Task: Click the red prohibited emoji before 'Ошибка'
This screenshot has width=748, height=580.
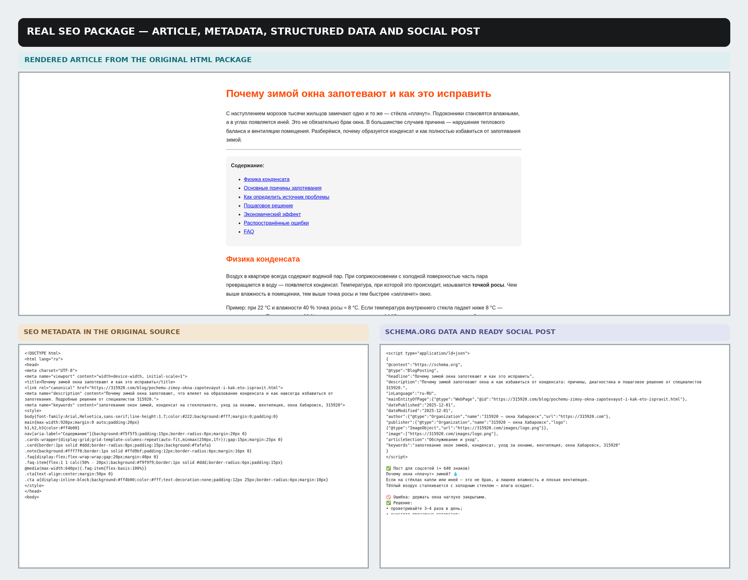Action: [389, 497]
